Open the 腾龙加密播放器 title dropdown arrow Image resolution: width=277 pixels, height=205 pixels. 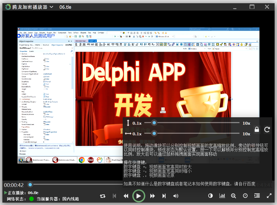click(x=52, y=7)
